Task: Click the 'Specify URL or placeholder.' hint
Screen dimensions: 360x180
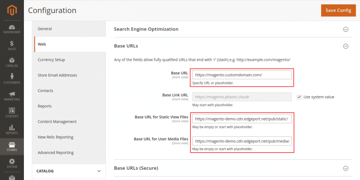Action: pyautogui.click(x=213, y=83)
